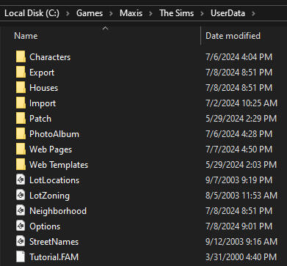This screenshot has height=266, width=287.
Task: Click the StreetNames file icon
Action: pyautogui.click(x=21, y=242)
